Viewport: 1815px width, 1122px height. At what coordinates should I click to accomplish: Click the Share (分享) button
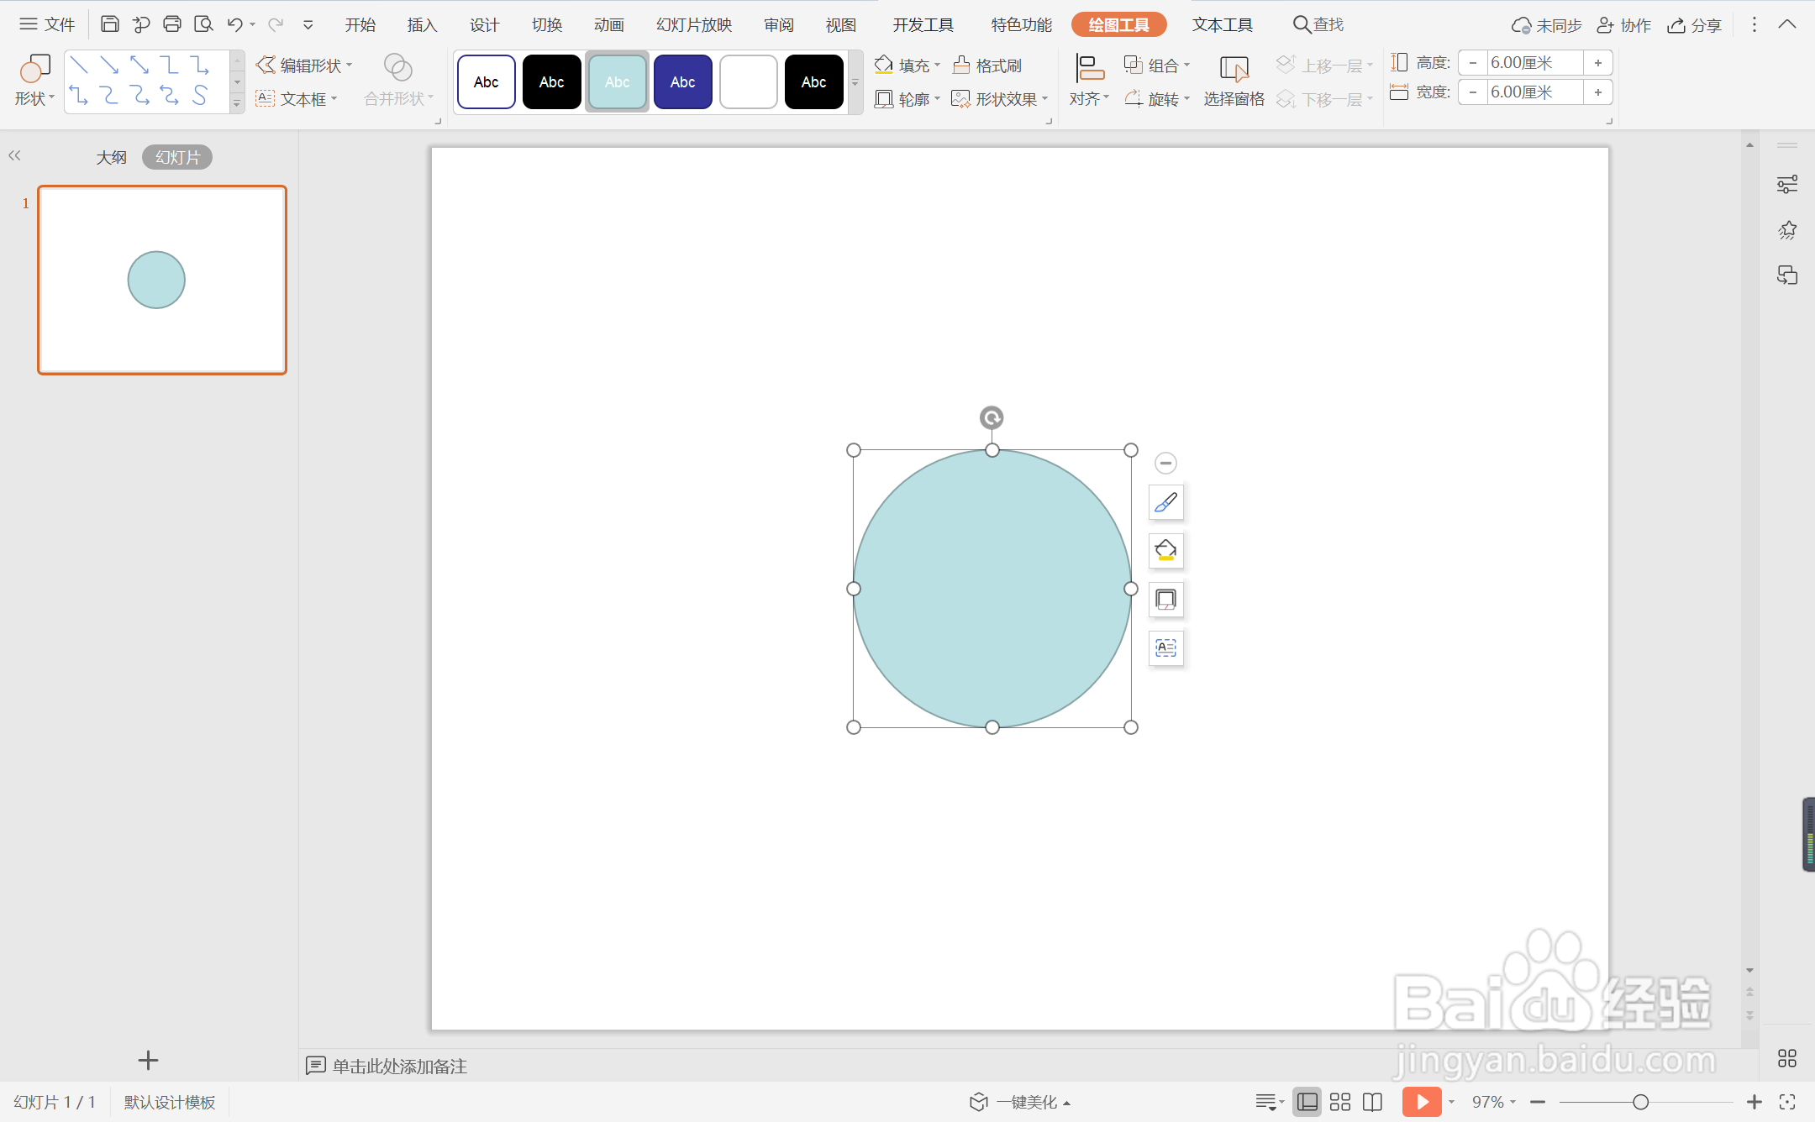coord(1695,25)
